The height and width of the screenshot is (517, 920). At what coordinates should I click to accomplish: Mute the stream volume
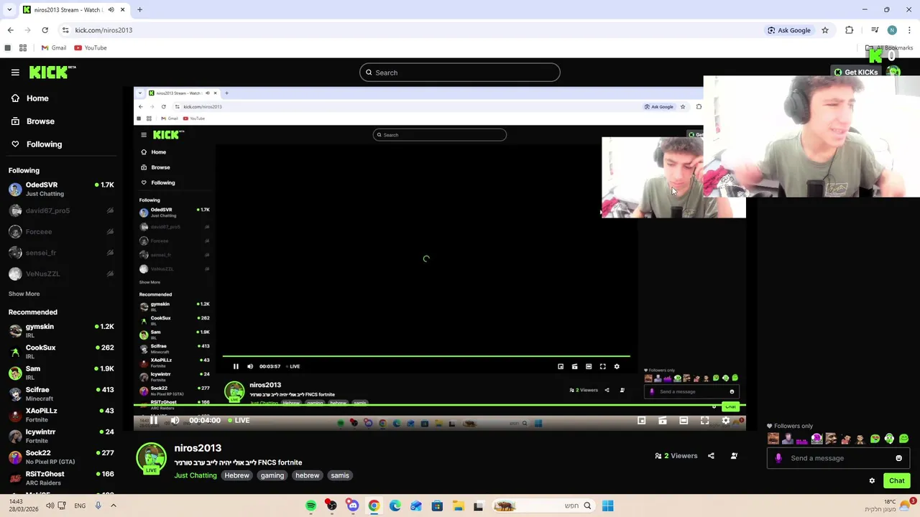[x=175, y=421]
